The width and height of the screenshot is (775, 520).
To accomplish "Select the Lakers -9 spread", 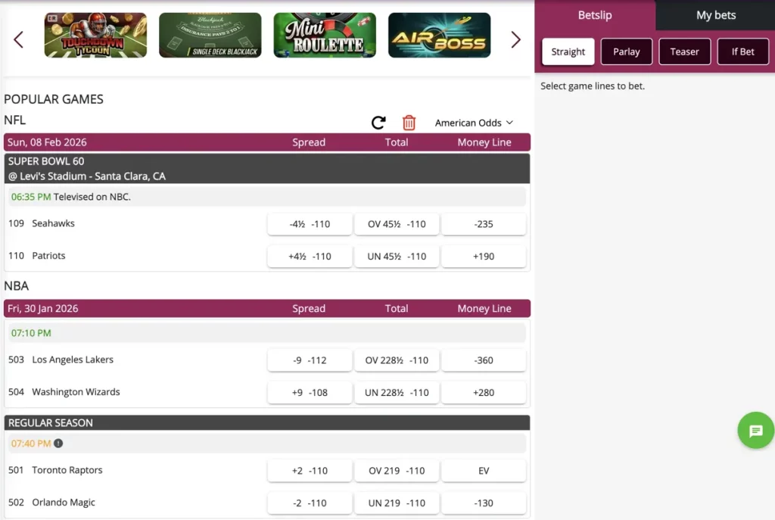I will 310,360.
